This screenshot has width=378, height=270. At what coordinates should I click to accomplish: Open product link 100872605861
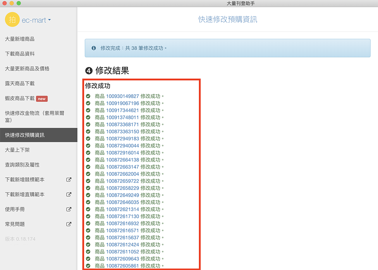[x=122, y=266]
